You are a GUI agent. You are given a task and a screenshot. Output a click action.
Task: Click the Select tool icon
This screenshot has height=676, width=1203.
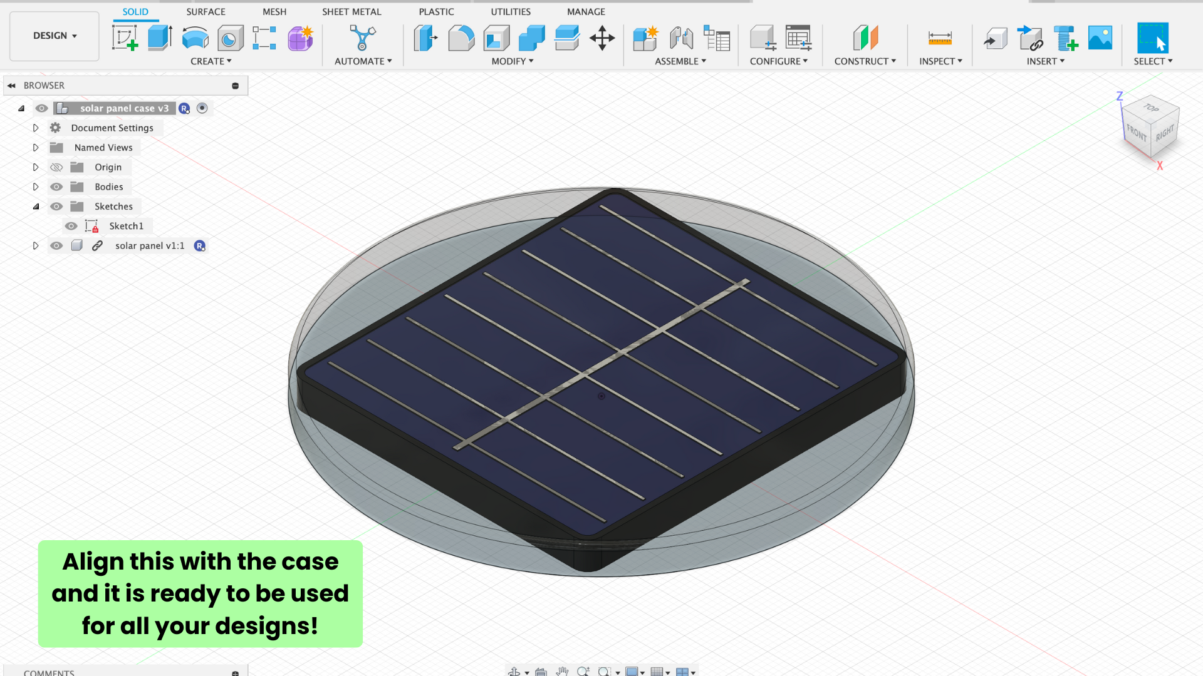pyautogui.click(x=1153, y=38)
